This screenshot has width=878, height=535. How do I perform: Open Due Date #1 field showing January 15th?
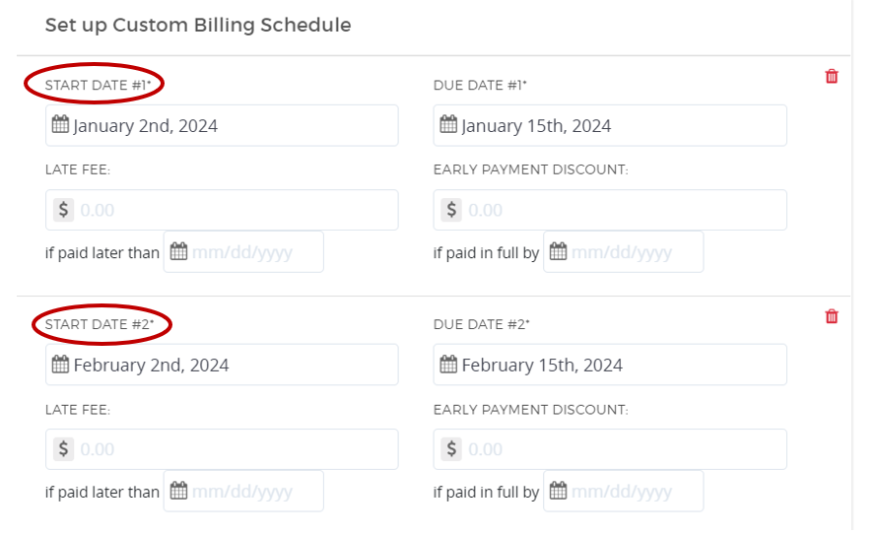tap(620, 126)
